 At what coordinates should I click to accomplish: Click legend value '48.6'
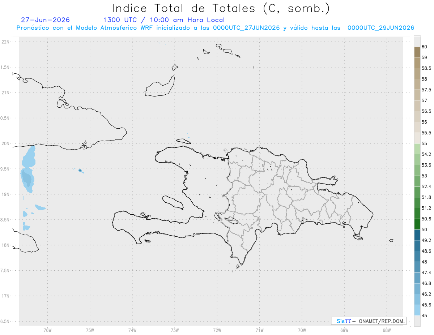[x=426, y=251]
